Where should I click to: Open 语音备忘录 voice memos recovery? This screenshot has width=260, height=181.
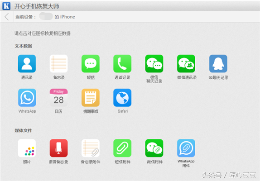pyautogui.click(x=59, y=148)
